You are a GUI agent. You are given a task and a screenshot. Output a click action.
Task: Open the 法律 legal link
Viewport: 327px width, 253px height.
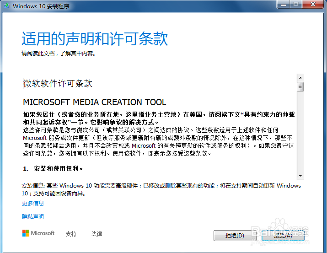[x=96, y=234]
